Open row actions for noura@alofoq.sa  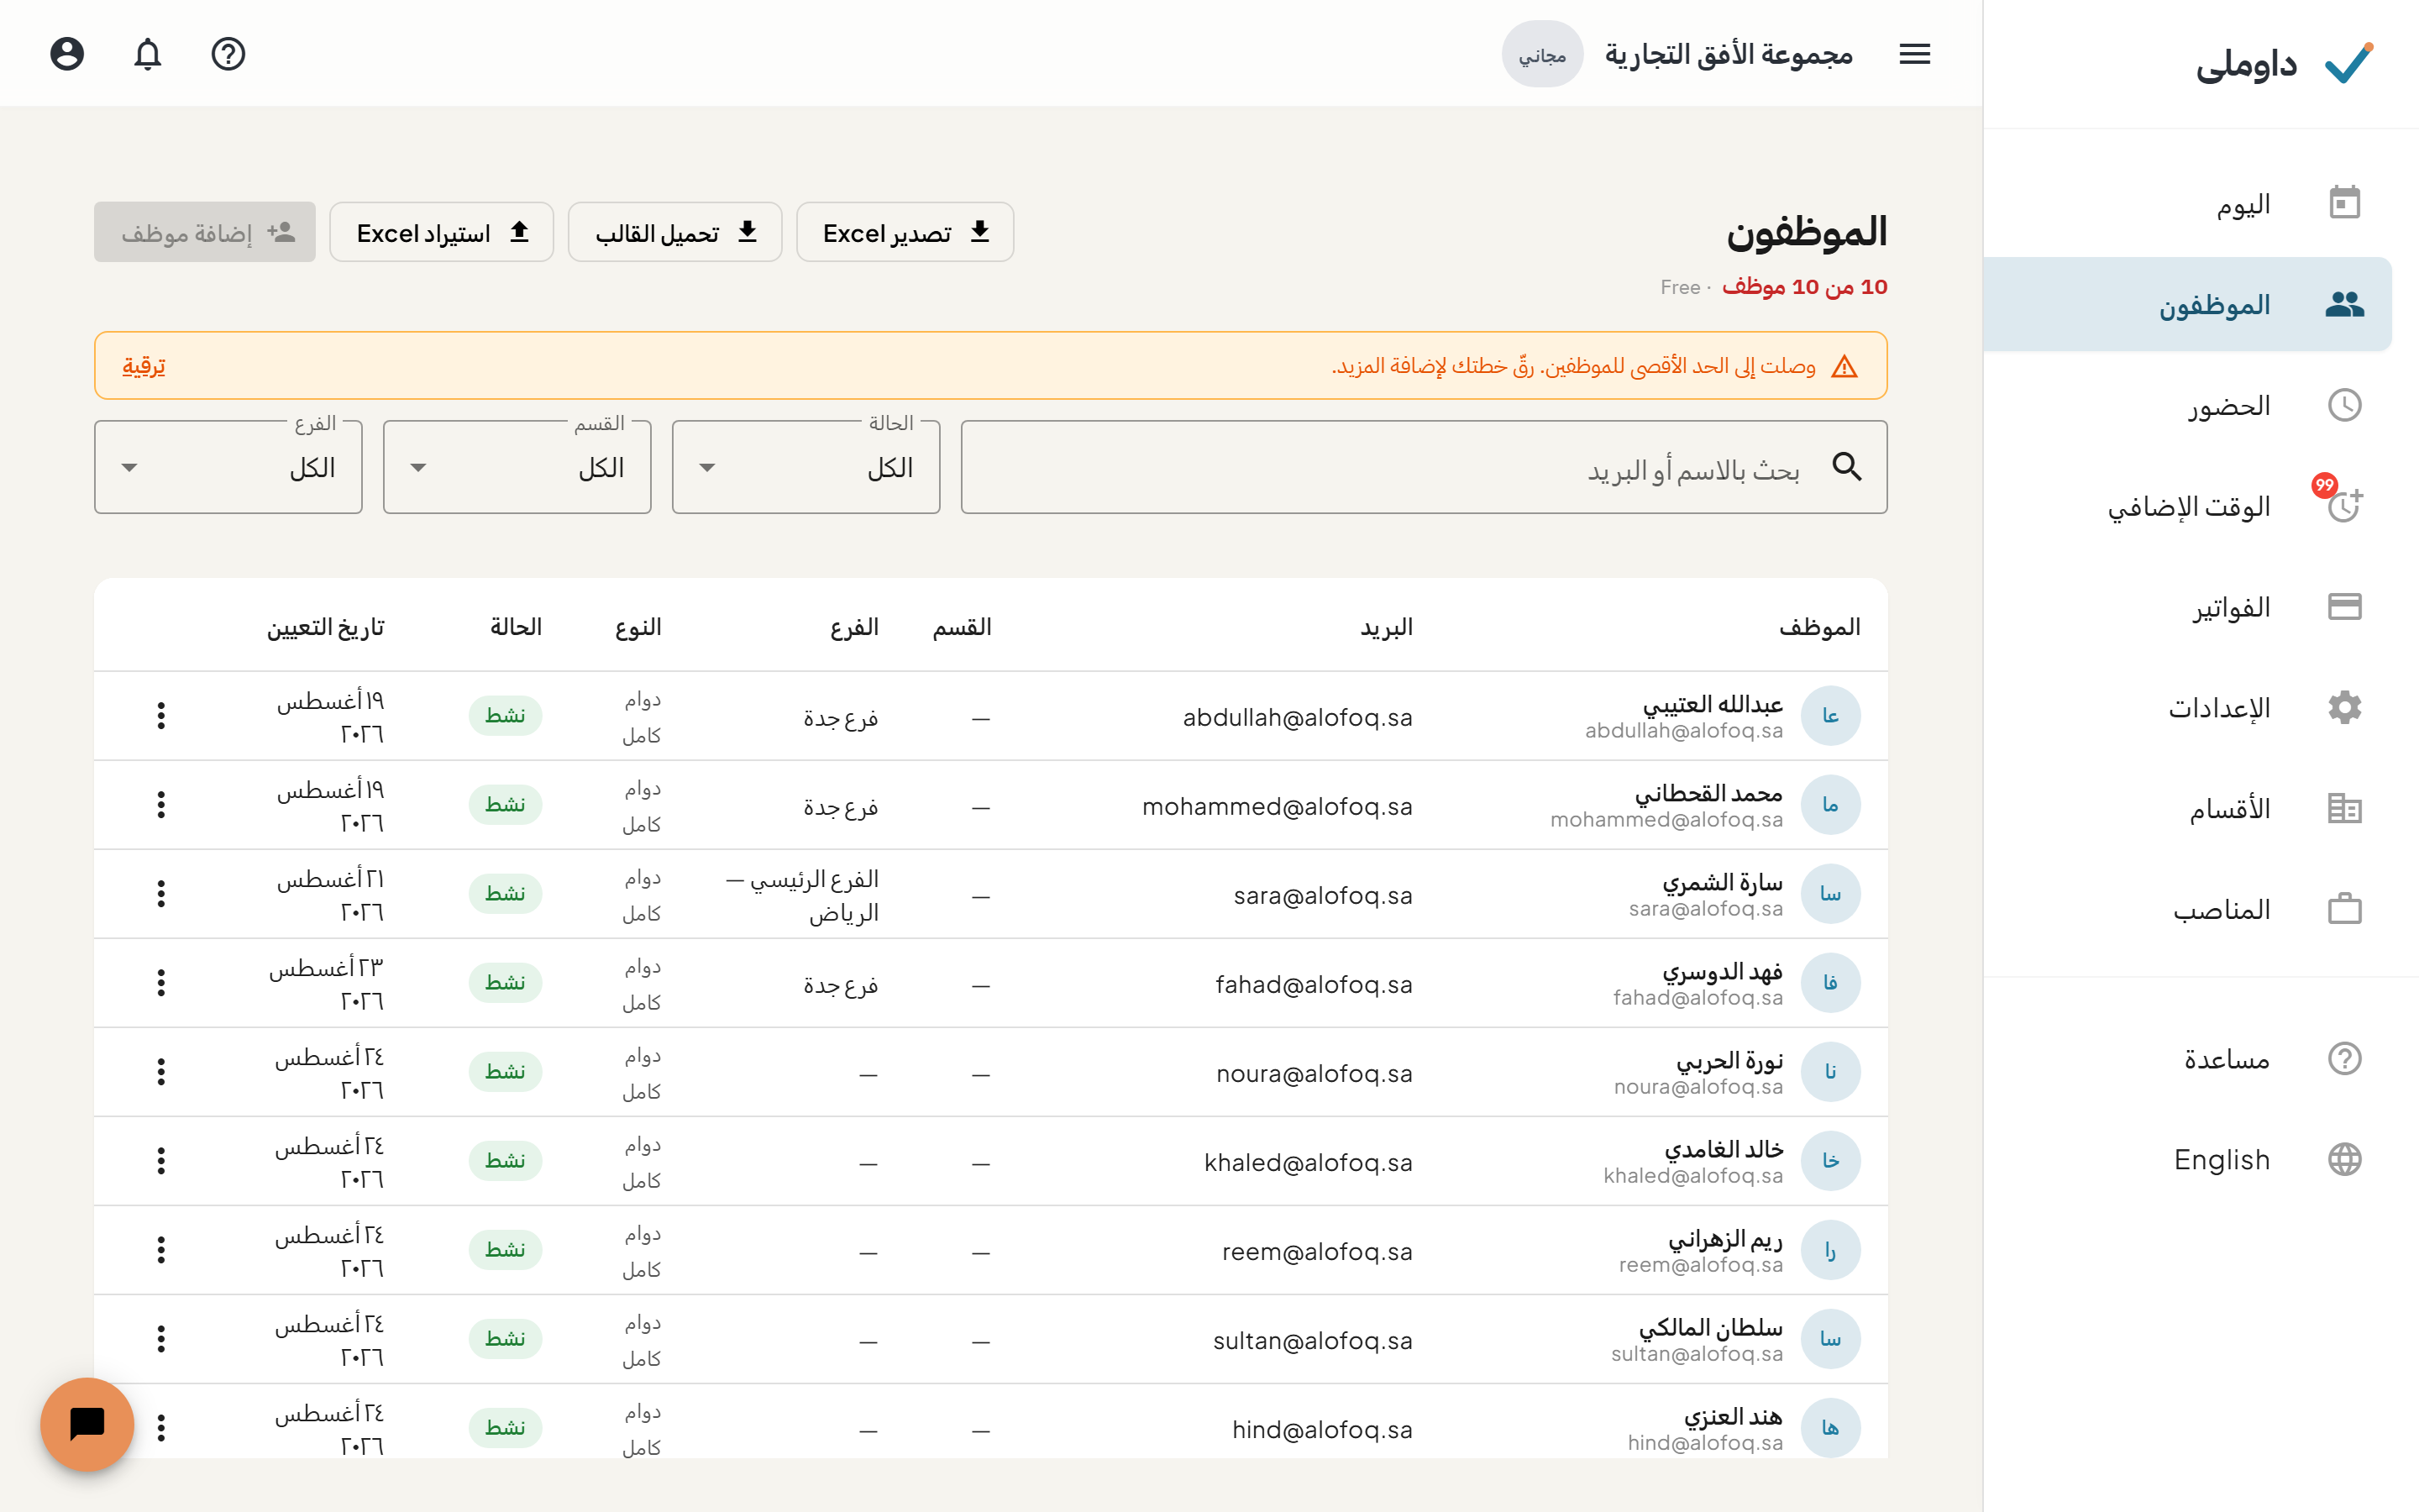(161, 1071)
